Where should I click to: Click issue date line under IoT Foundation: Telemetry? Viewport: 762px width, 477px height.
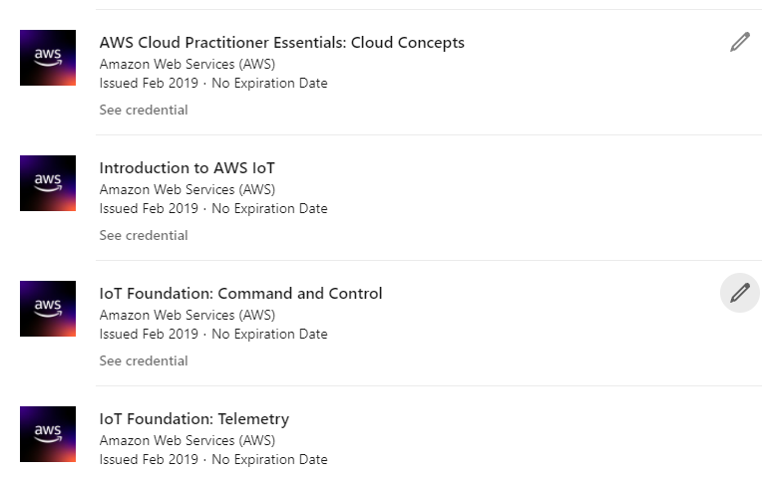[x=213, y=459]
